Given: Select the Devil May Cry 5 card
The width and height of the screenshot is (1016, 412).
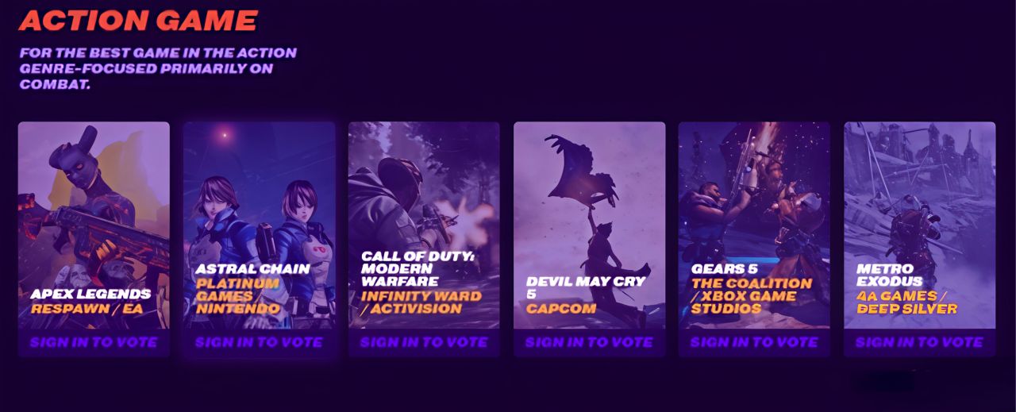Looking at the screenshot, I should coord(589,225).
